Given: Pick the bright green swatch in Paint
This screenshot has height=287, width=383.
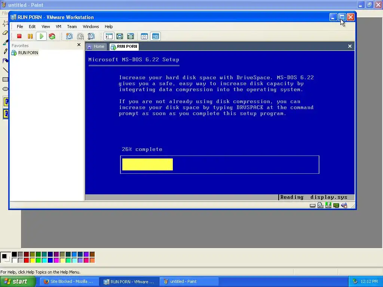Looking at the screenshot, I should [39, 260].
